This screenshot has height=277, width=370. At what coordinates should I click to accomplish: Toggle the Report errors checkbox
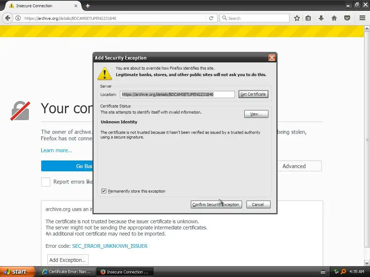click(x=46, y=182)
